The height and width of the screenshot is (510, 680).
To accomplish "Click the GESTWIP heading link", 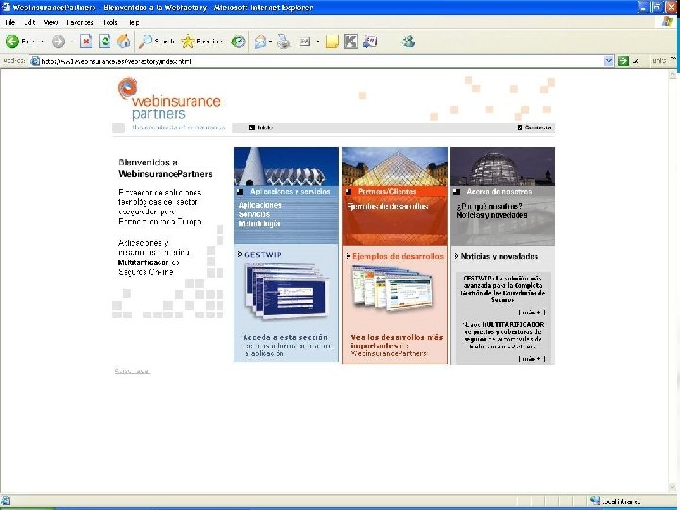I will (263, 255).
